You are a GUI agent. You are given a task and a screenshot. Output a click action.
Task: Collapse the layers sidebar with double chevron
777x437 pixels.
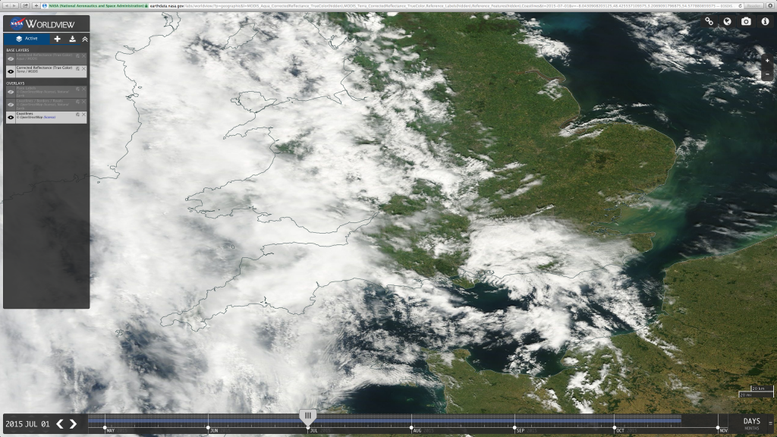click(85, 39)
